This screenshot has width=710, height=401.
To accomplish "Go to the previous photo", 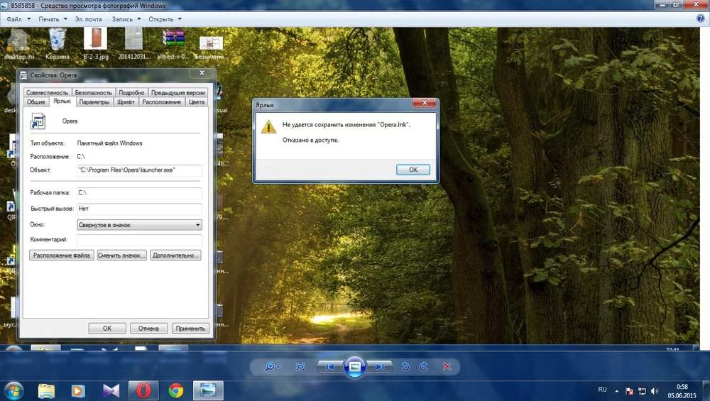I will pyautogui.click(x=329, y=366).
